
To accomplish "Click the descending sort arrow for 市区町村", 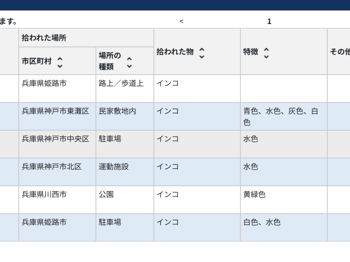I will point(59,66).
